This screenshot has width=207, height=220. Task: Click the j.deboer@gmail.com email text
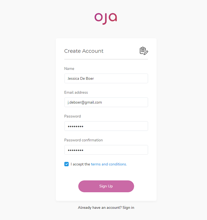coord(85,102)
